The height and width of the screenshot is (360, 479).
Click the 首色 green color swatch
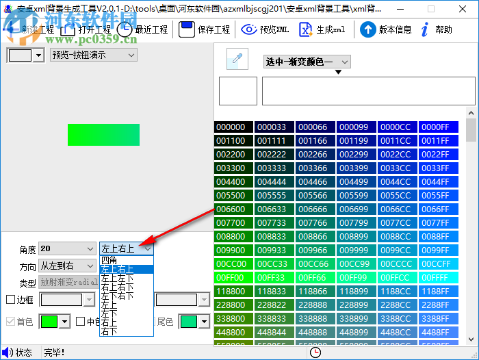pyautogui.click(x=49, y=322)
